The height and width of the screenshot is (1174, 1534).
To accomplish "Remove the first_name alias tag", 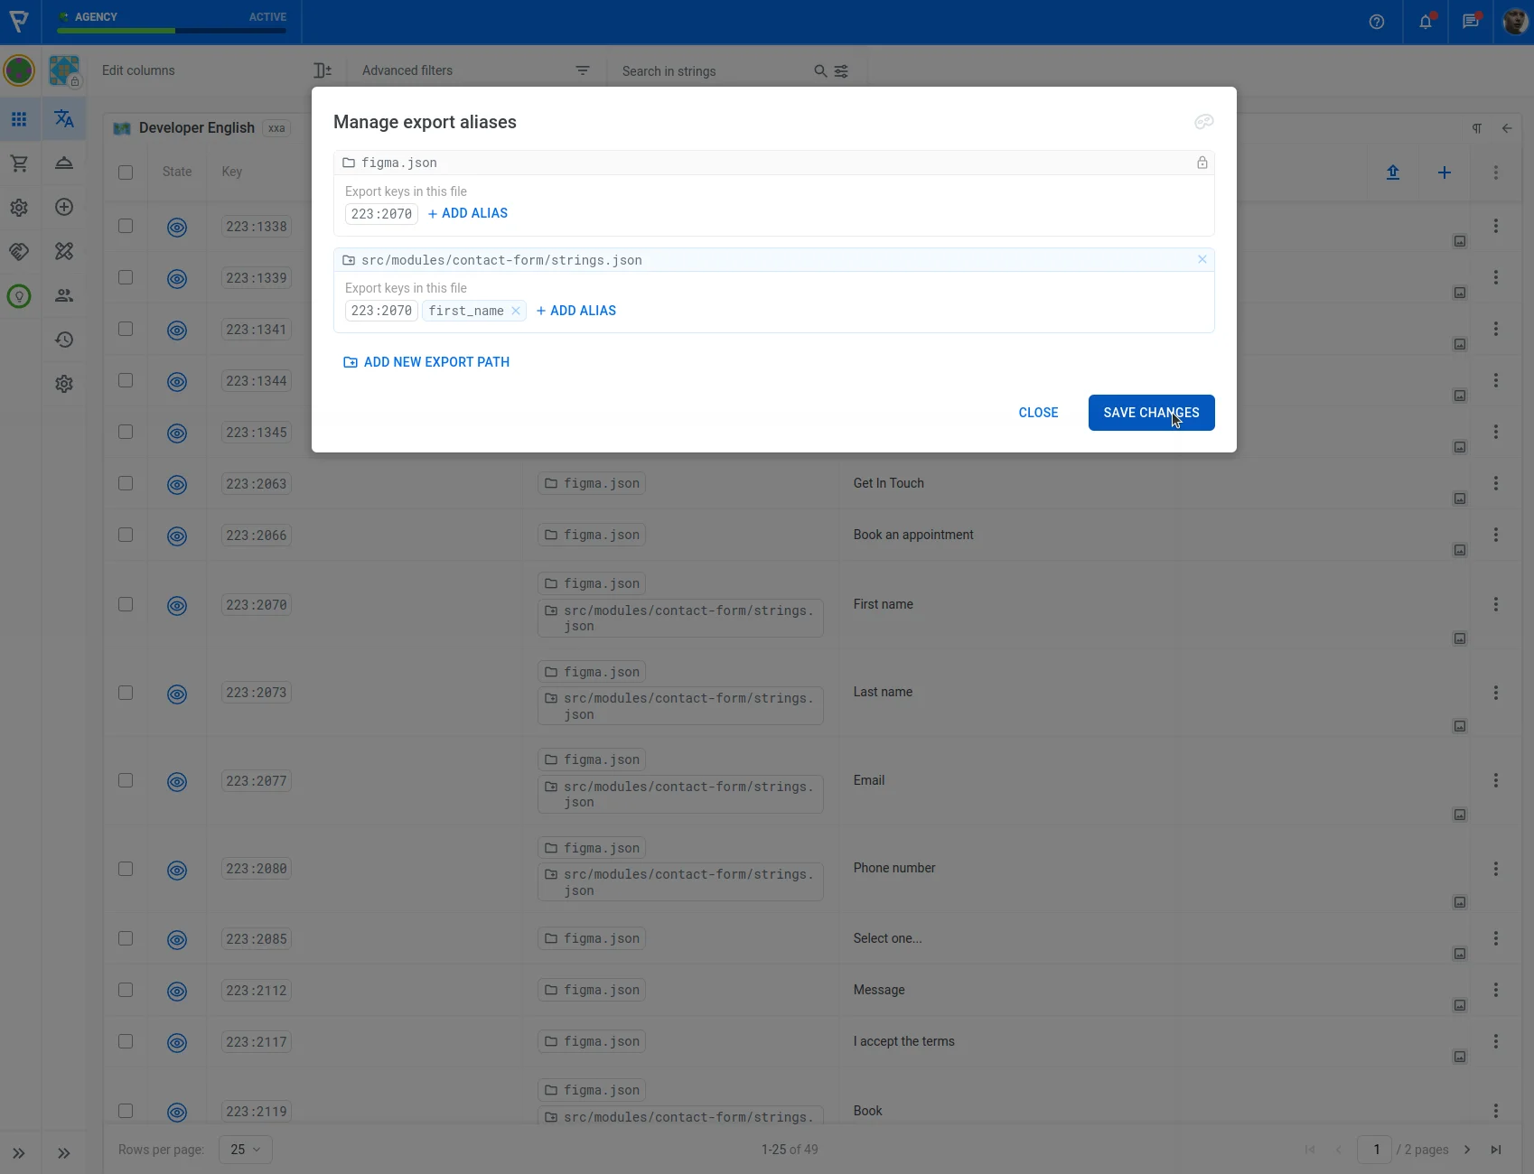I will pyautogui.click(x=516, y=311).
